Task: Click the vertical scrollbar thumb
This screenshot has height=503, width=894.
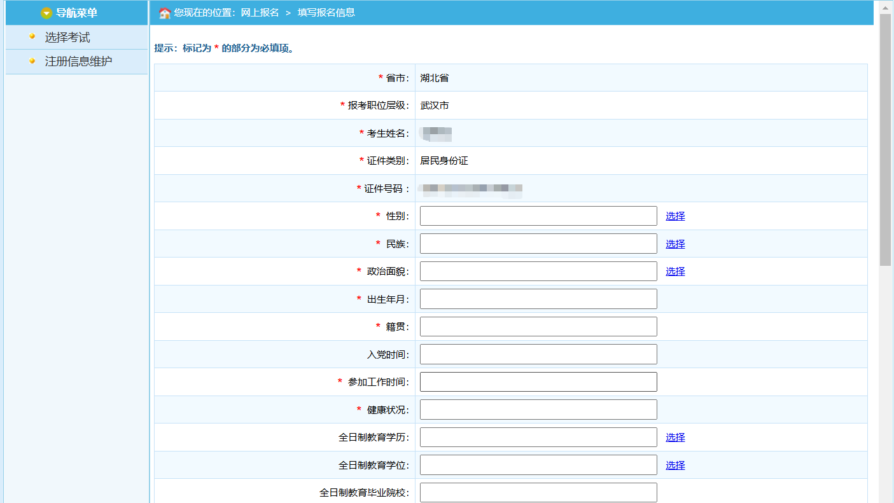Action: (x=885, y=140)
